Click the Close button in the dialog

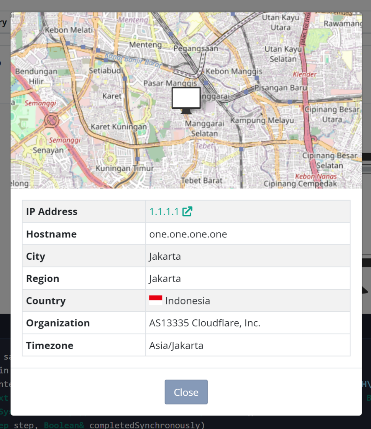coord(186,392)
